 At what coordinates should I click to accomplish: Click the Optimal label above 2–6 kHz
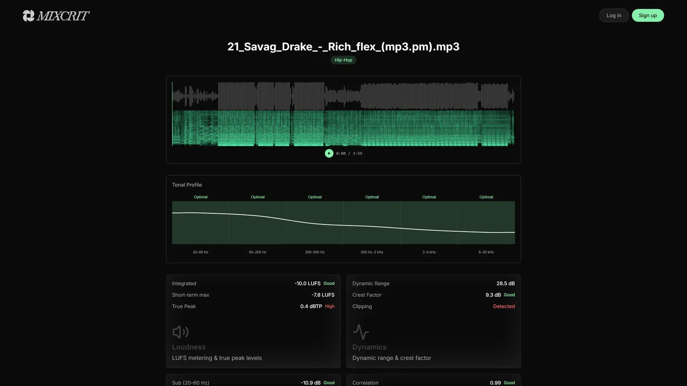pos(429,197)
